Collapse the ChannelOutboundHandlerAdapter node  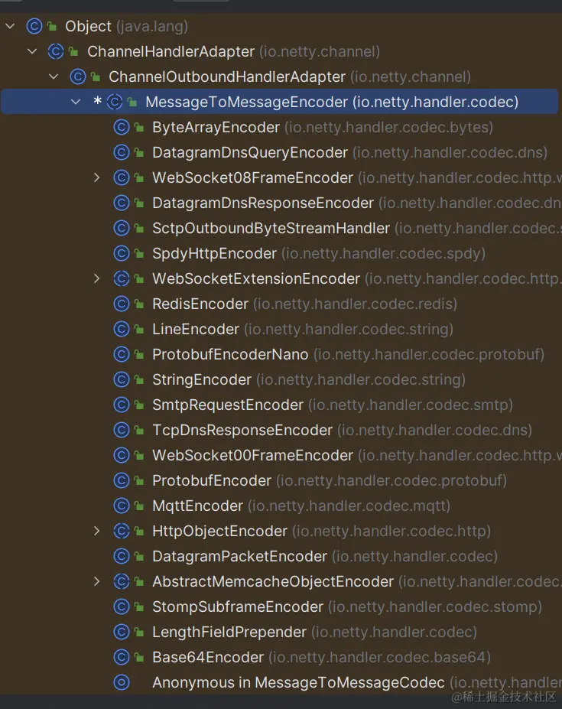coord(54,77)
